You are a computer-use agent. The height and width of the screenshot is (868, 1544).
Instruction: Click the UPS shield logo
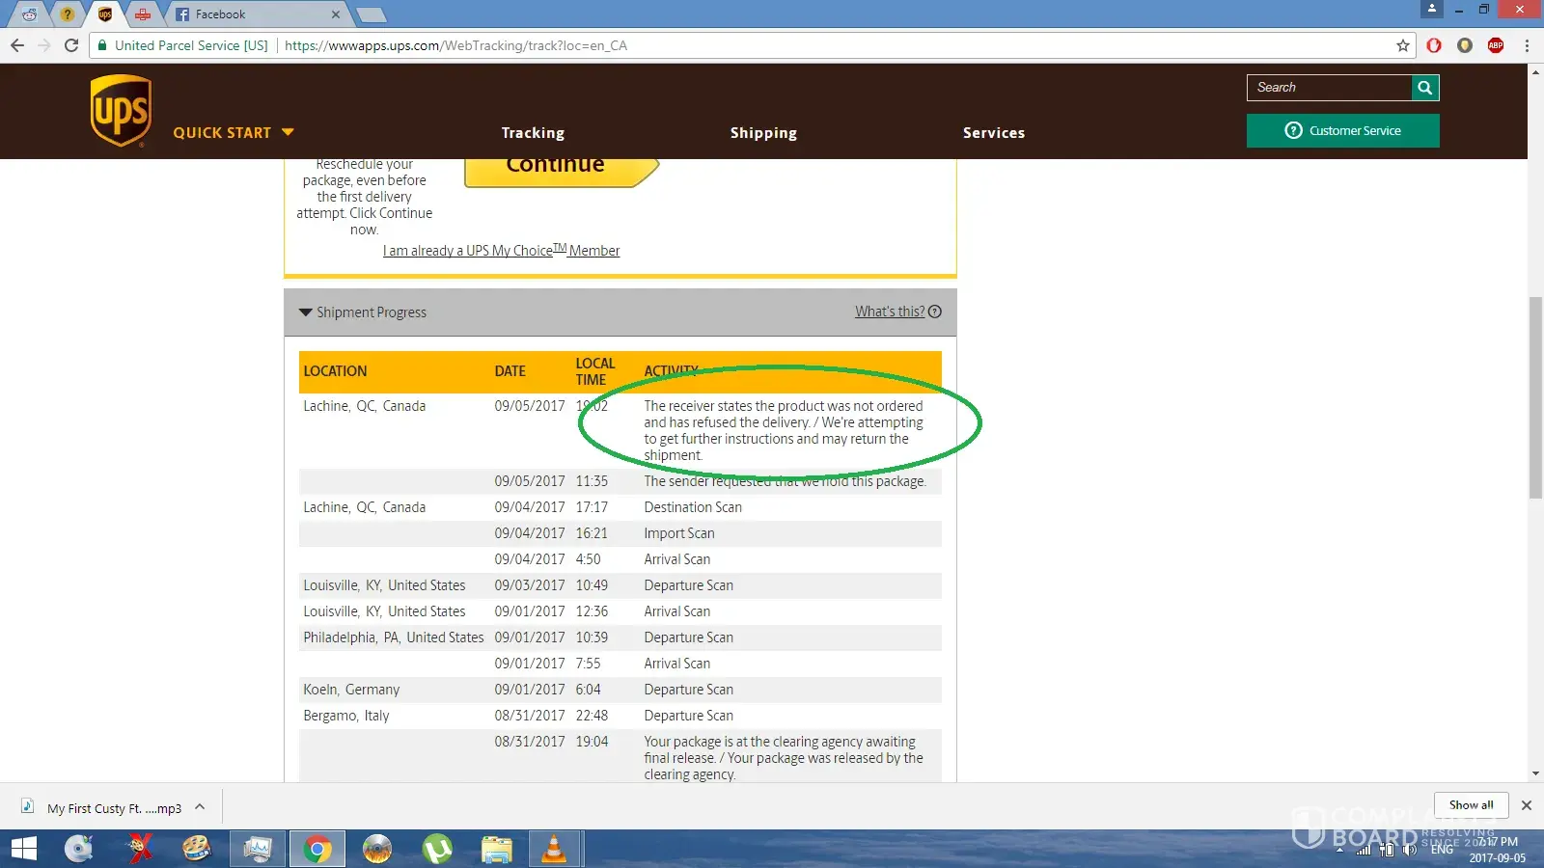tap(121, 111)
